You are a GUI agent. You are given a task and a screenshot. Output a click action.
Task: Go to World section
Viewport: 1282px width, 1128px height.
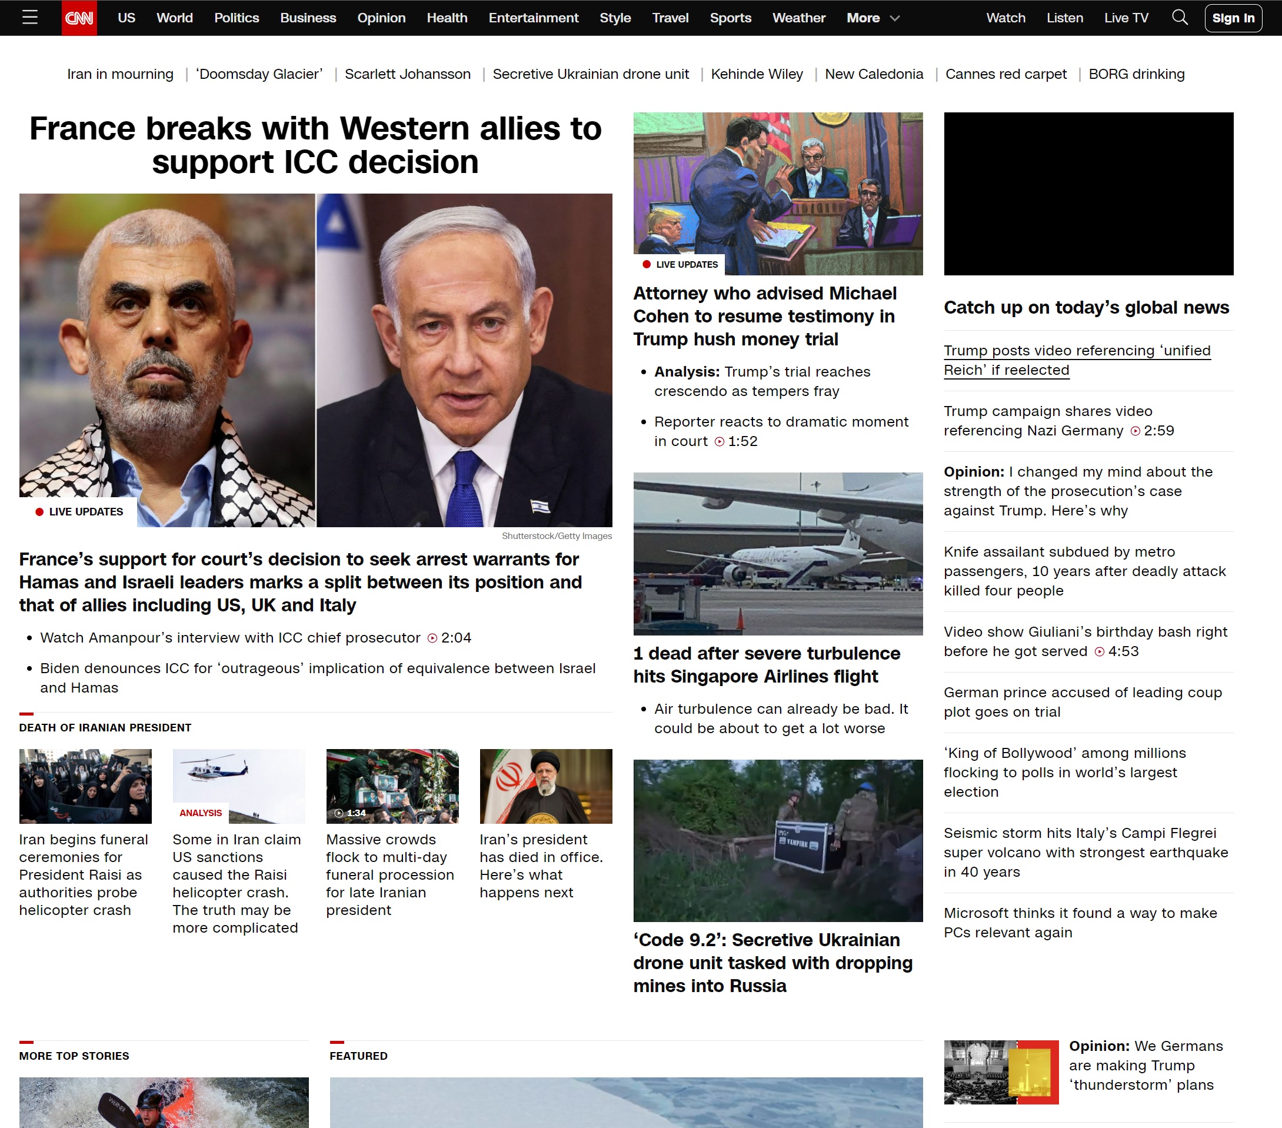tap(174, 18)
